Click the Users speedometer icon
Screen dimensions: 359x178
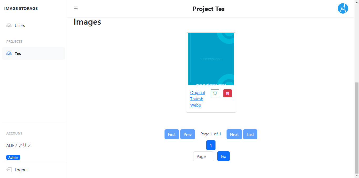pyautogui.click(x=9, y=26)
